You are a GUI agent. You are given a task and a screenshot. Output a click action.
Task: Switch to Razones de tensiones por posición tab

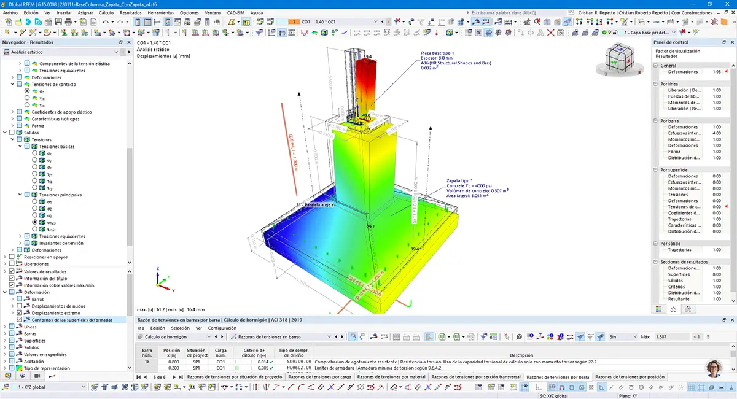[630, 377]
